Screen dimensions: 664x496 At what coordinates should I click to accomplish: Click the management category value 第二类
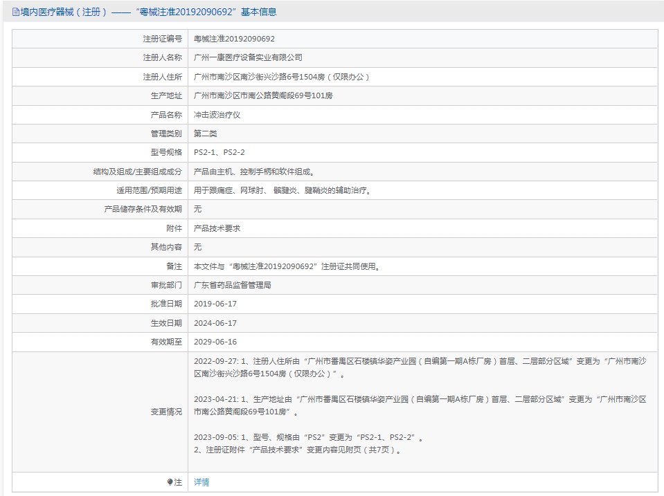(206, 134)
